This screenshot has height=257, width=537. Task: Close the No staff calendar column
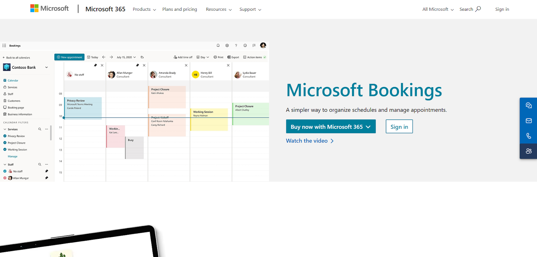click(102, 65)
